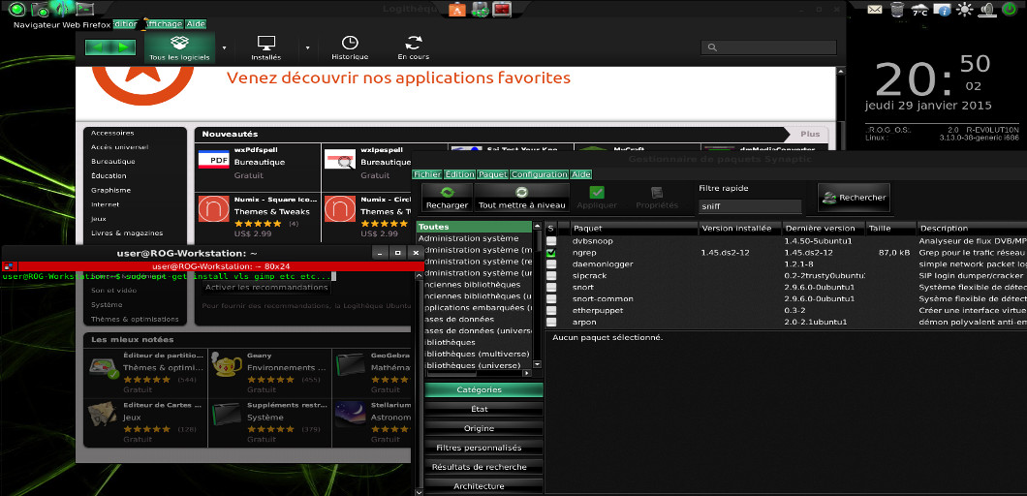
Task: Click the green power button icon
Action: (1010, 9)
